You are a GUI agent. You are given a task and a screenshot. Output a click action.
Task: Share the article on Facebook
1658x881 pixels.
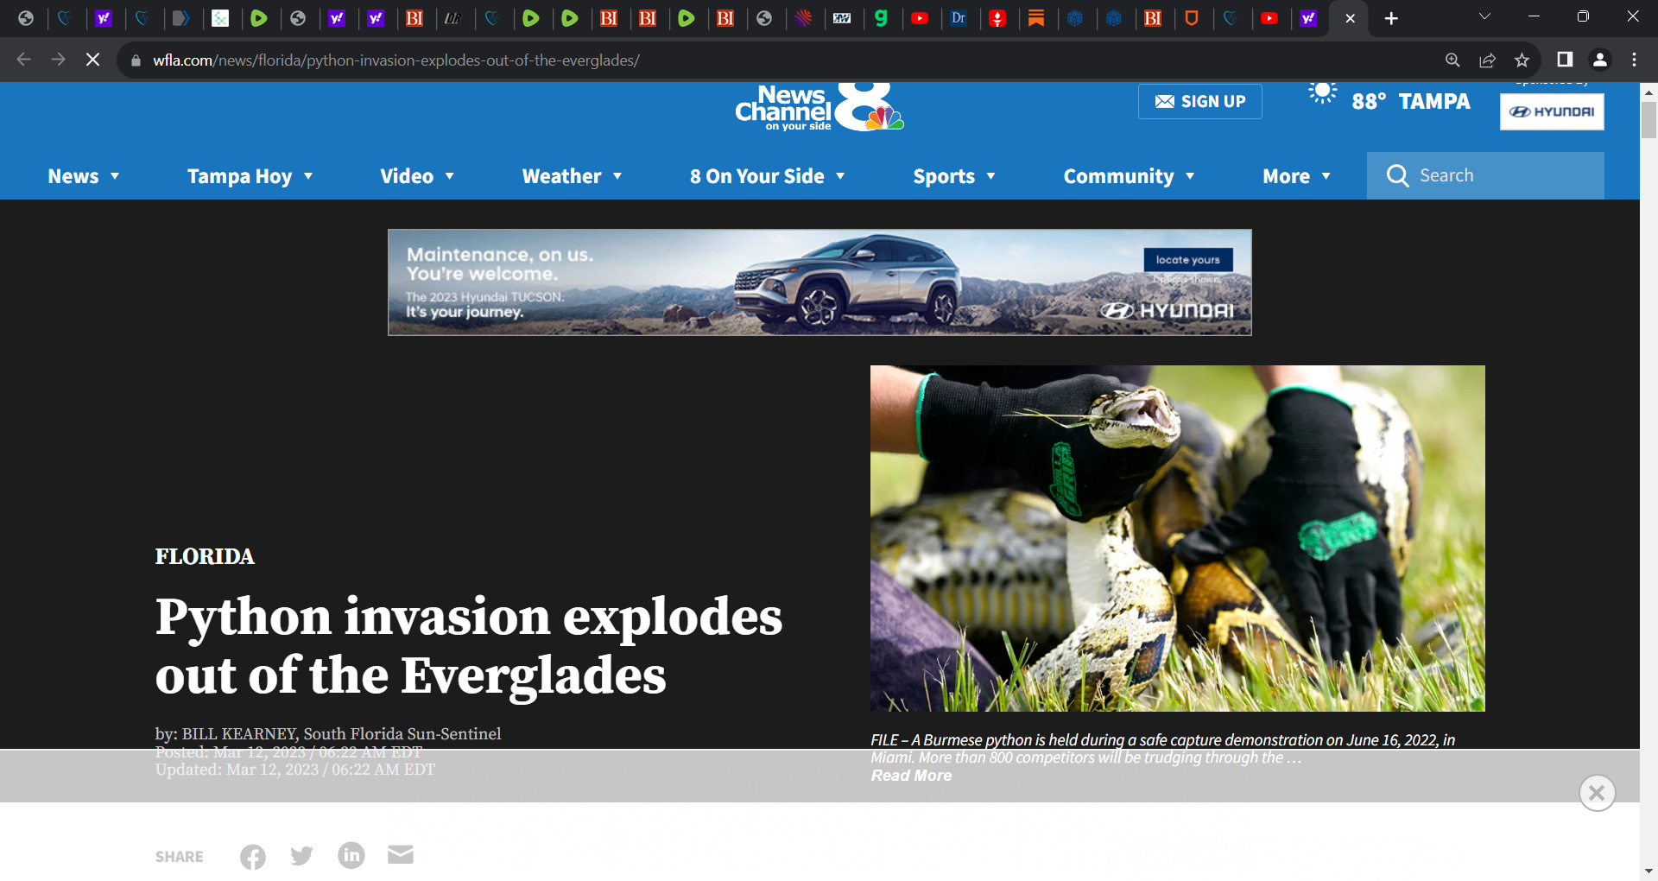click(x=253, y=857)
